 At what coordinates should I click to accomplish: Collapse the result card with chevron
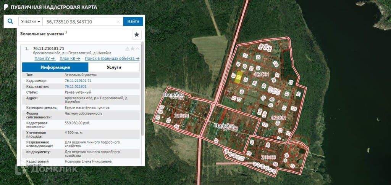click(137, 48)
